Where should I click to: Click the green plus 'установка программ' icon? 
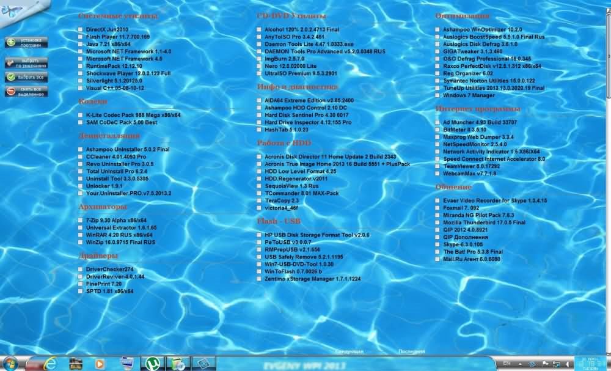tap(11, 43)
